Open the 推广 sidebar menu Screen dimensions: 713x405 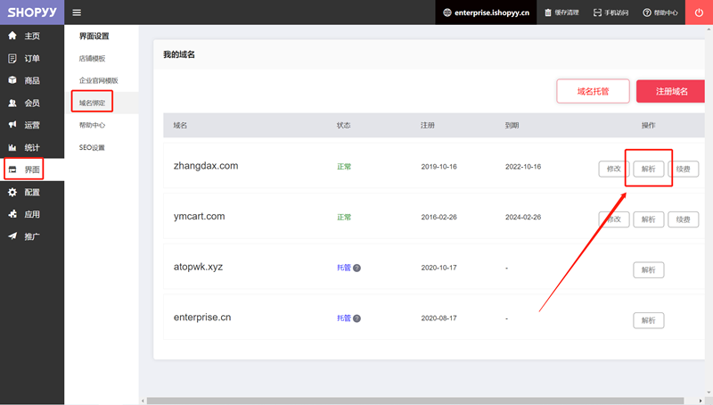[x=32, y=236]
